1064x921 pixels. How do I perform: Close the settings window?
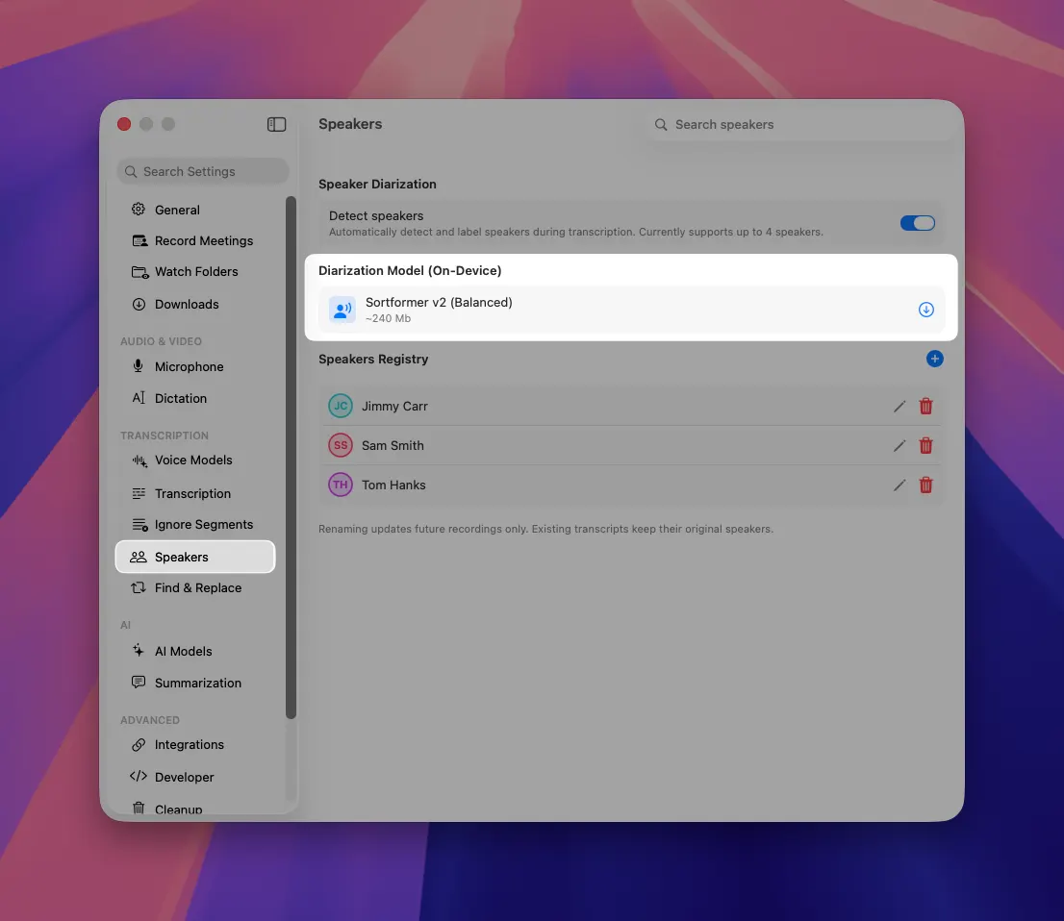(124, 124)
